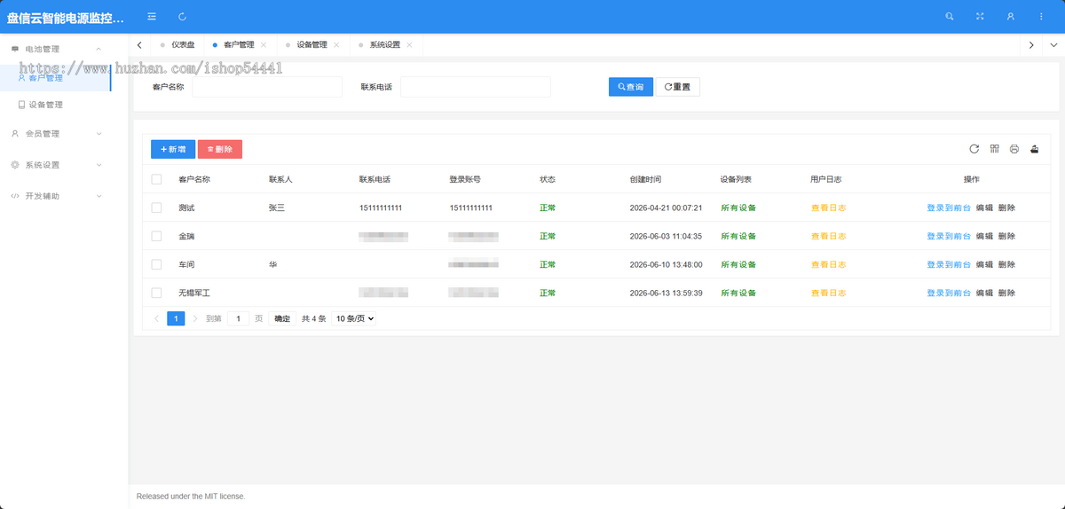This screenshot has height=509, width=1065.
Task: Click contact name 张三 cell
Action: tap(277, 208)
